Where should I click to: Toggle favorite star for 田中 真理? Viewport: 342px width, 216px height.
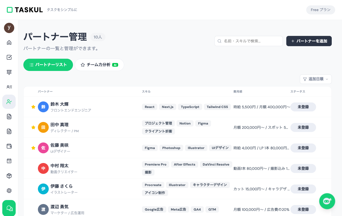click(x=33, y=127)
